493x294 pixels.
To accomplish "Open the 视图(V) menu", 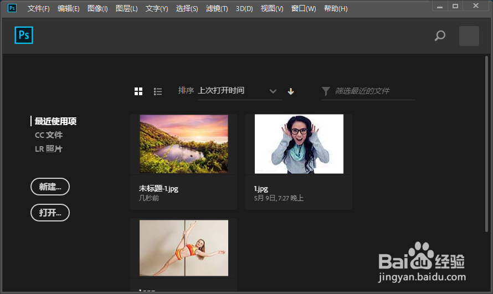I will (272, 8).
